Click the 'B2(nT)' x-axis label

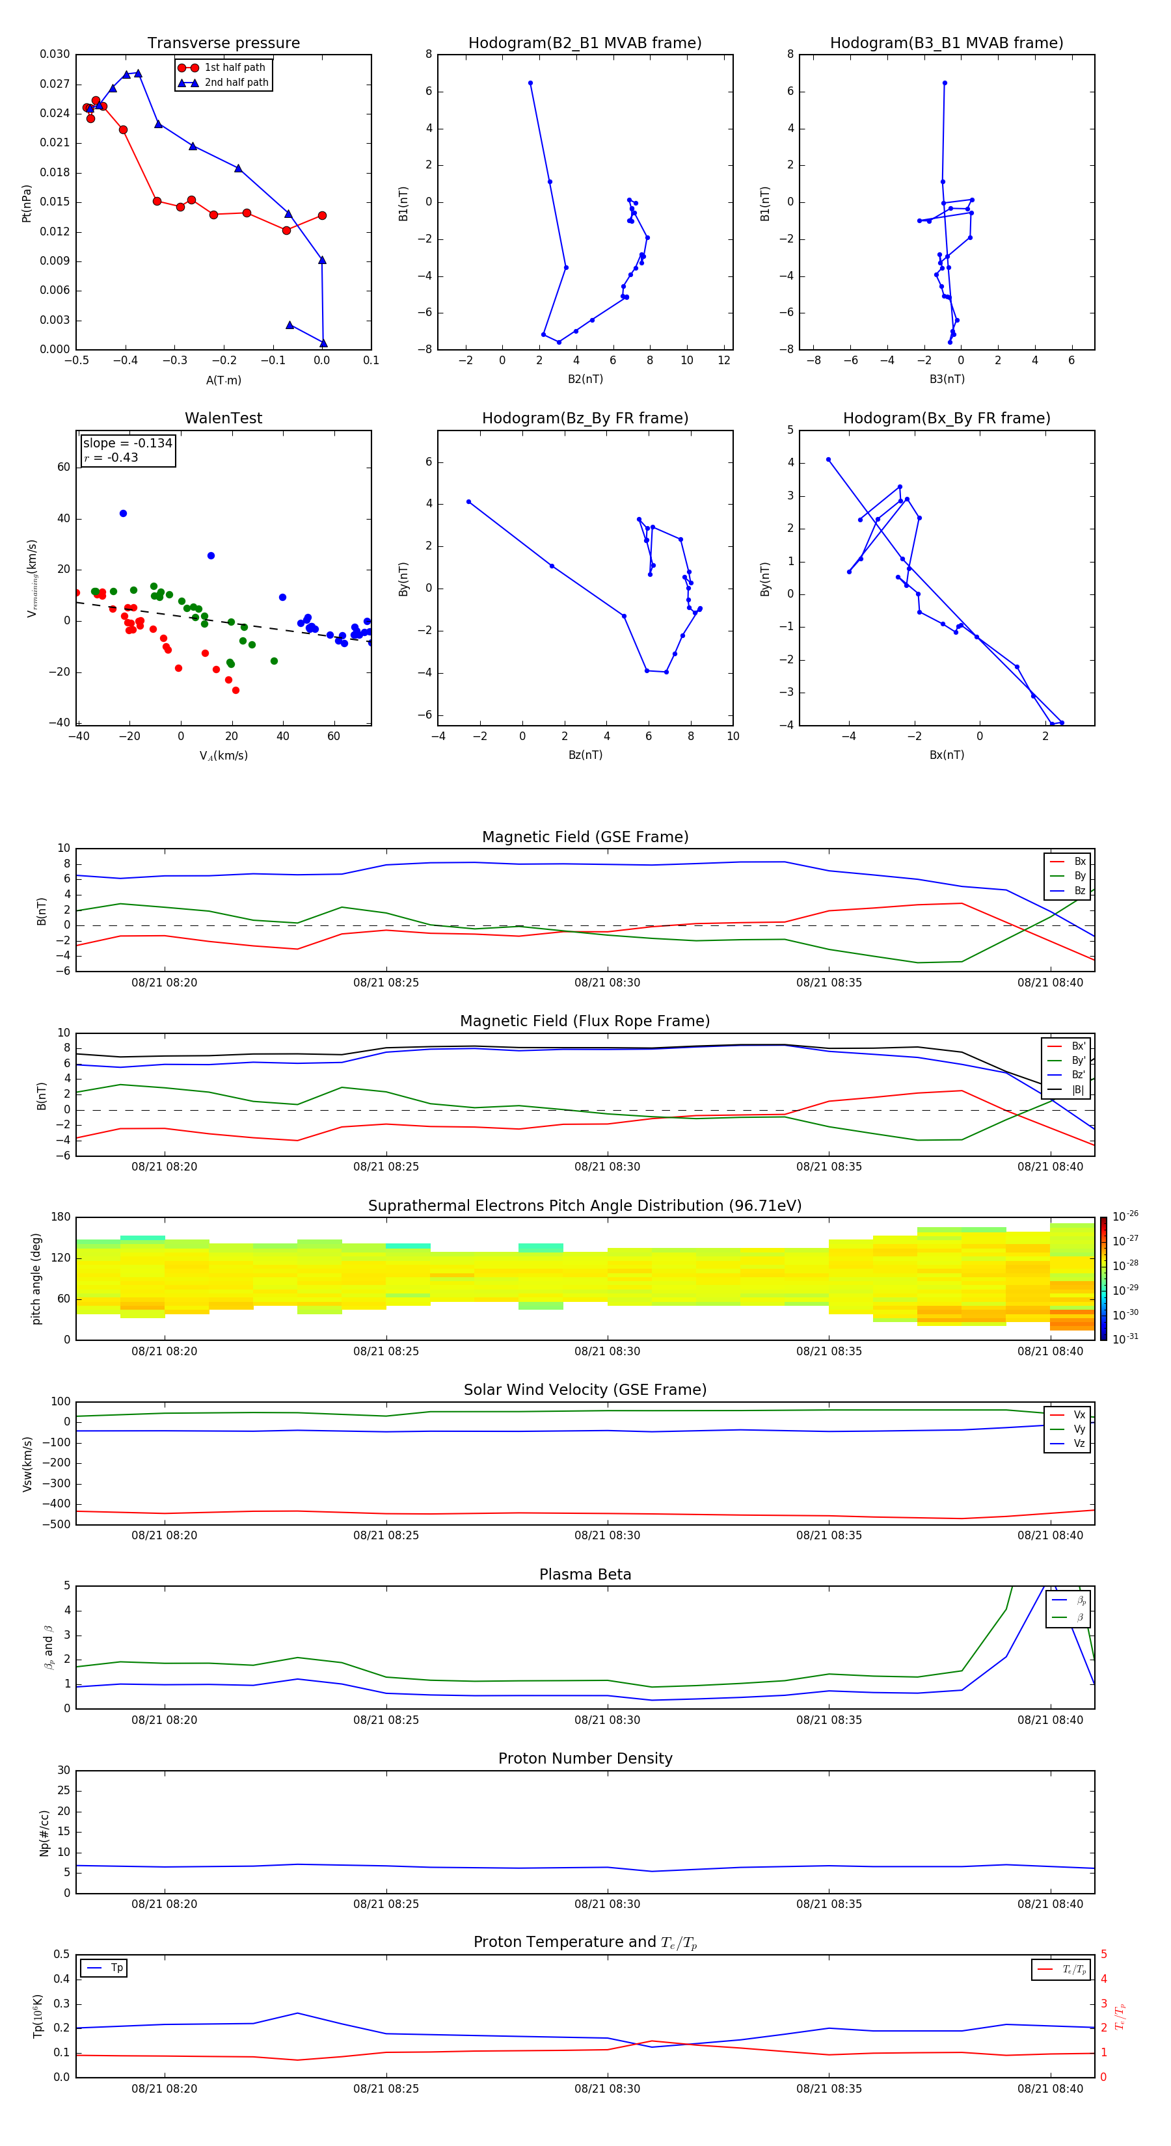point(585,379)
